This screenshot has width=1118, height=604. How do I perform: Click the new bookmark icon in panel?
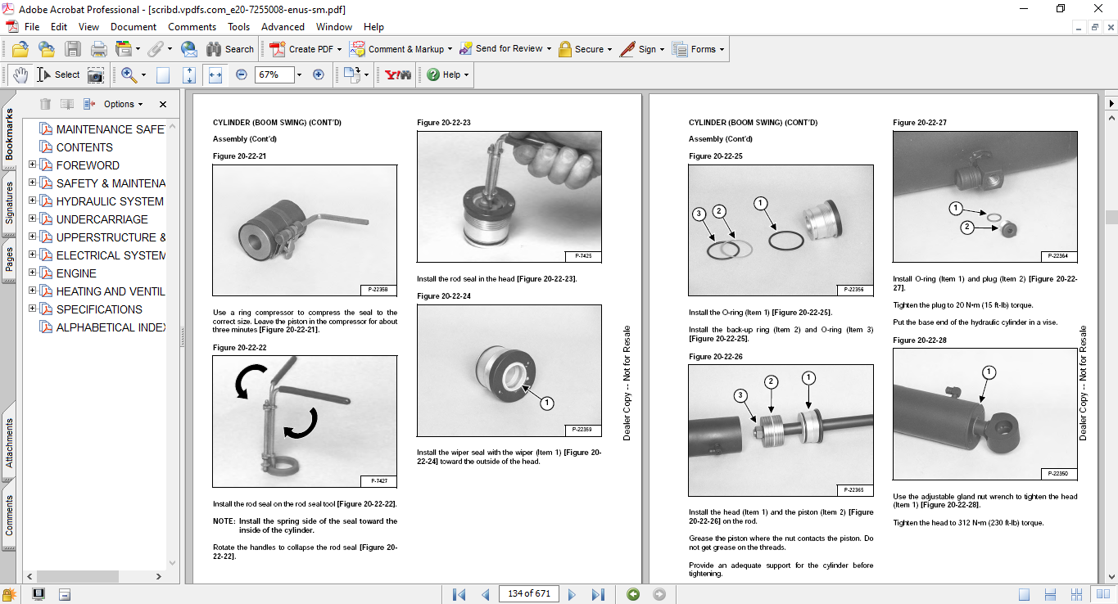pyautogui.click(x=67, y=104)
